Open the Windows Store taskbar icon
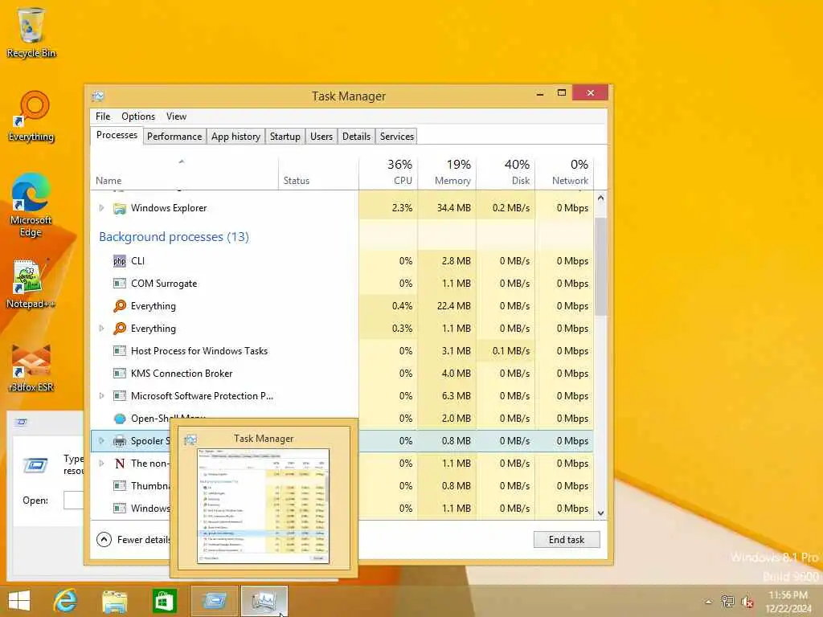823x617 pixels. click(164, 601)
